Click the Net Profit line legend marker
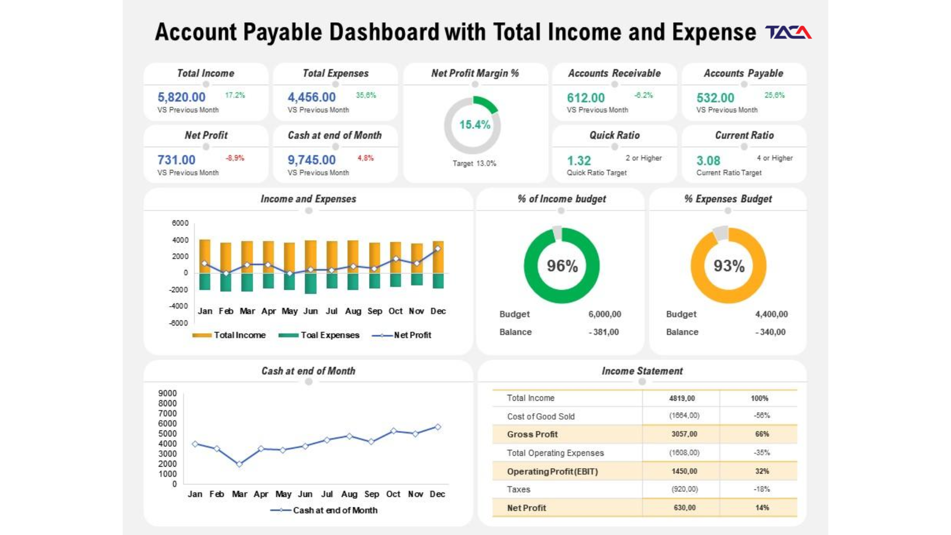 (x=382, y=335)
